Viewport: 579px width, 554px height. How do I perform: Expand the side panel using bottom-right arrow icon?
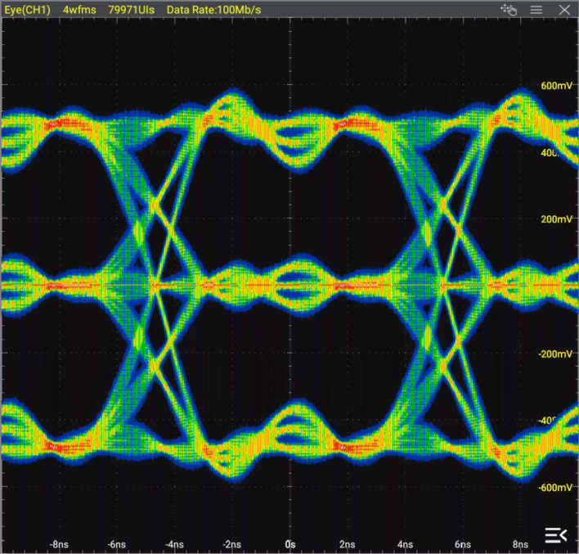556,535
